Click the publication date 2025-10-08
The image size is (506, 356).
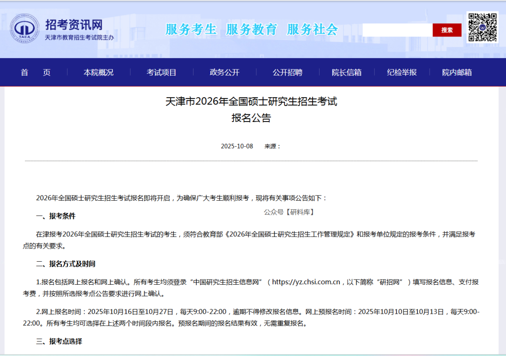[x=237, y=146]
